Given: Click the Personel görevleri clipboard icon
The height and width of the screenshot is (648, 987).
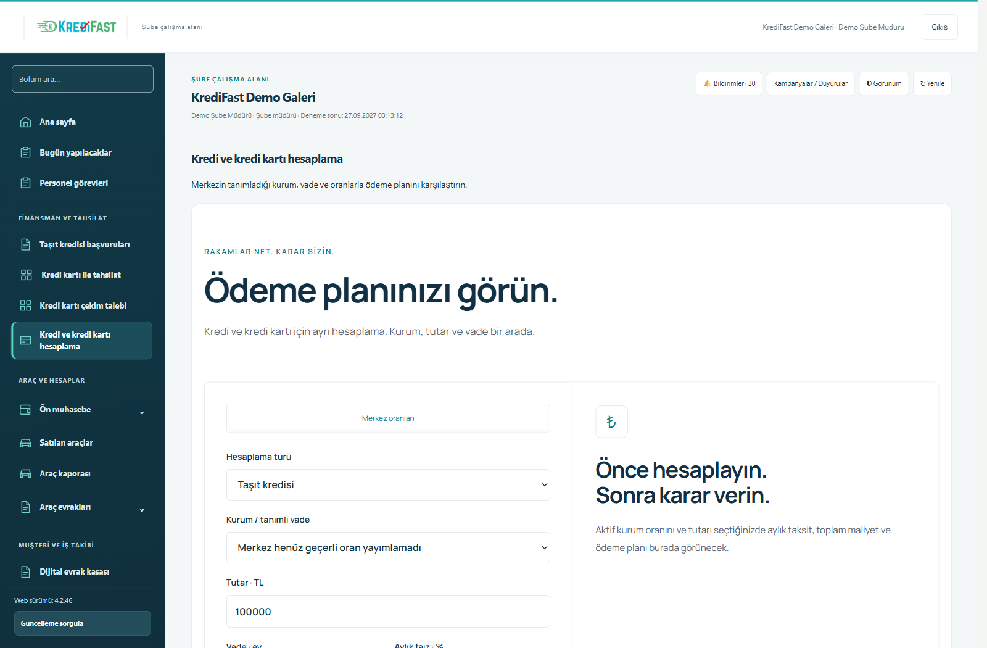Looking at the screenshot, I should (25, 183).
